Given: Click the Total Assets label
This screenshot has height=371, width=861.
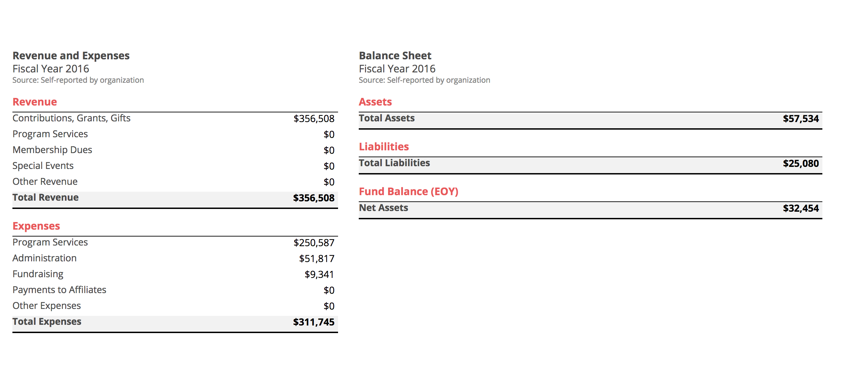Looking at the screenshot, I should pos(387,118).
